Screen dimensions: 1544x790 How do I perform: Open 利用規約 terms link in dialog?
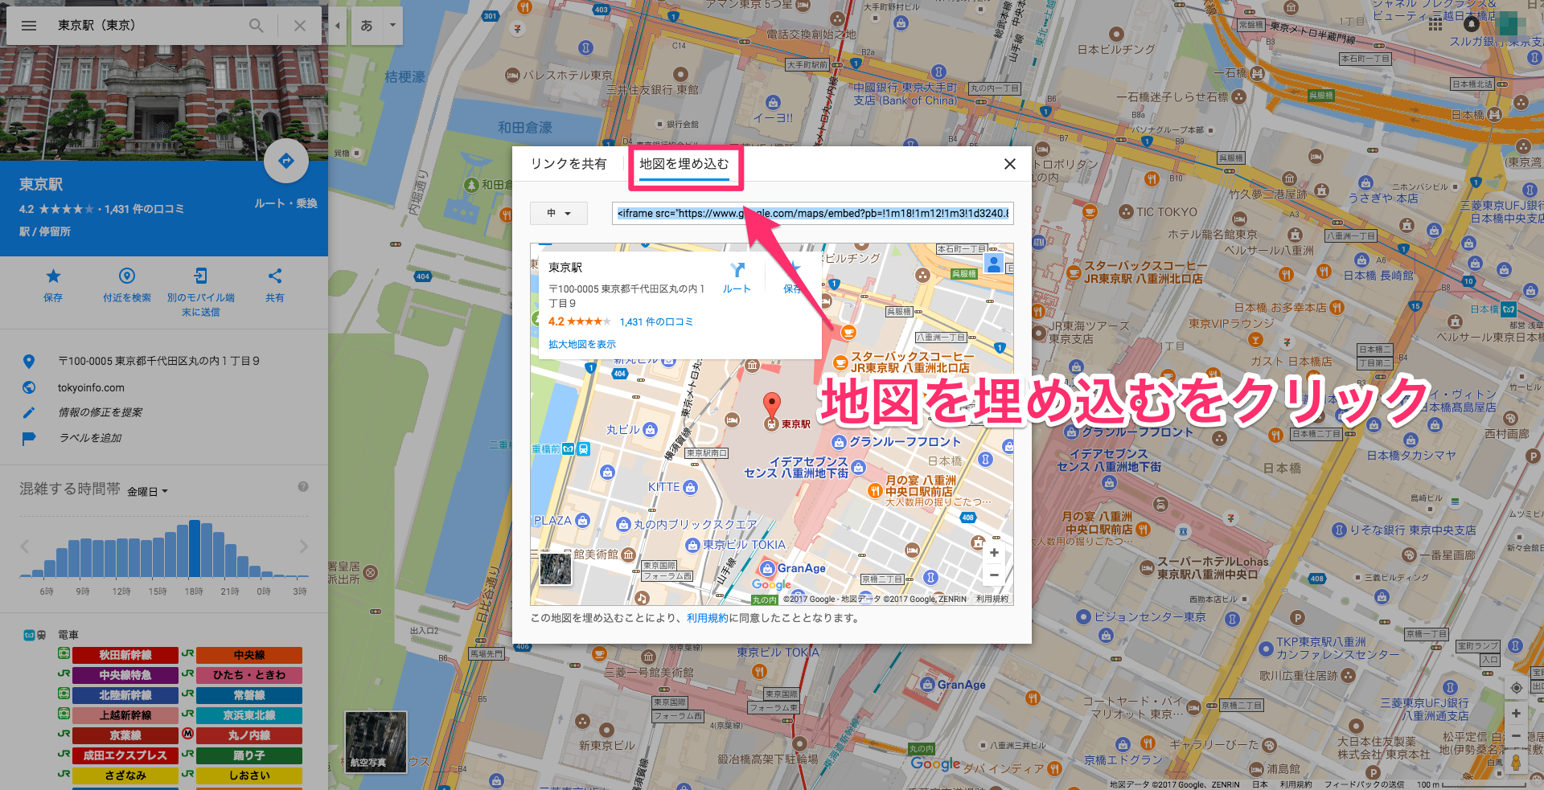[x=707, y=618]
